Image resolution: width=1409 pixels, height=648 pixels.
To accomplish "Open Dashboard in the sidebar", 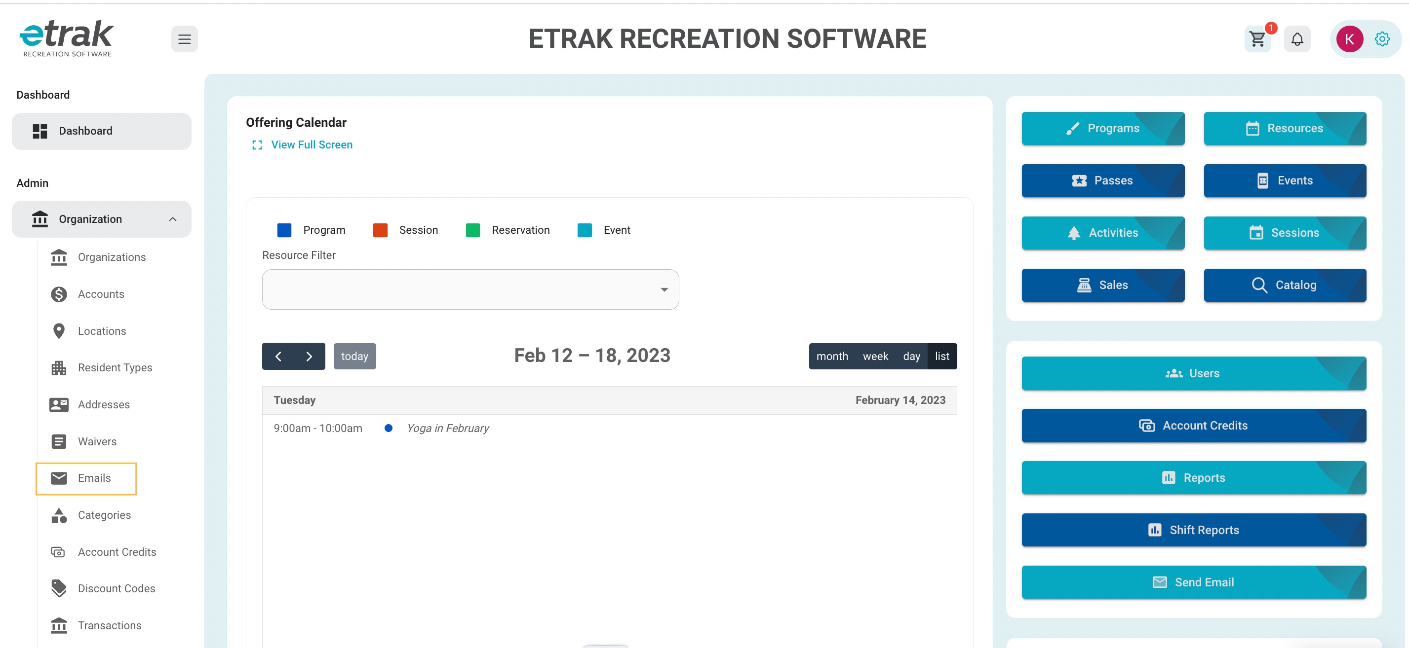I will pyautogui.click(x=102, y=131).
